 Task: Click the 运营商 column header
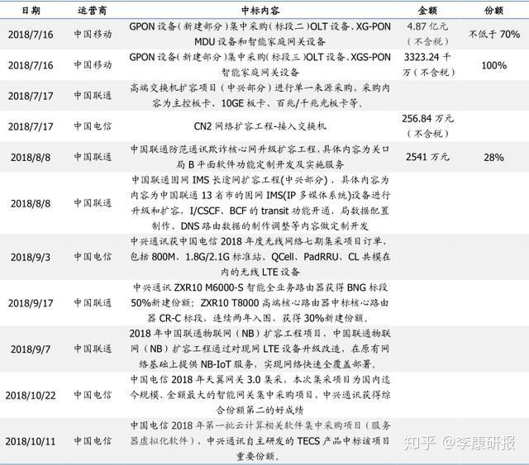point(92,11)
